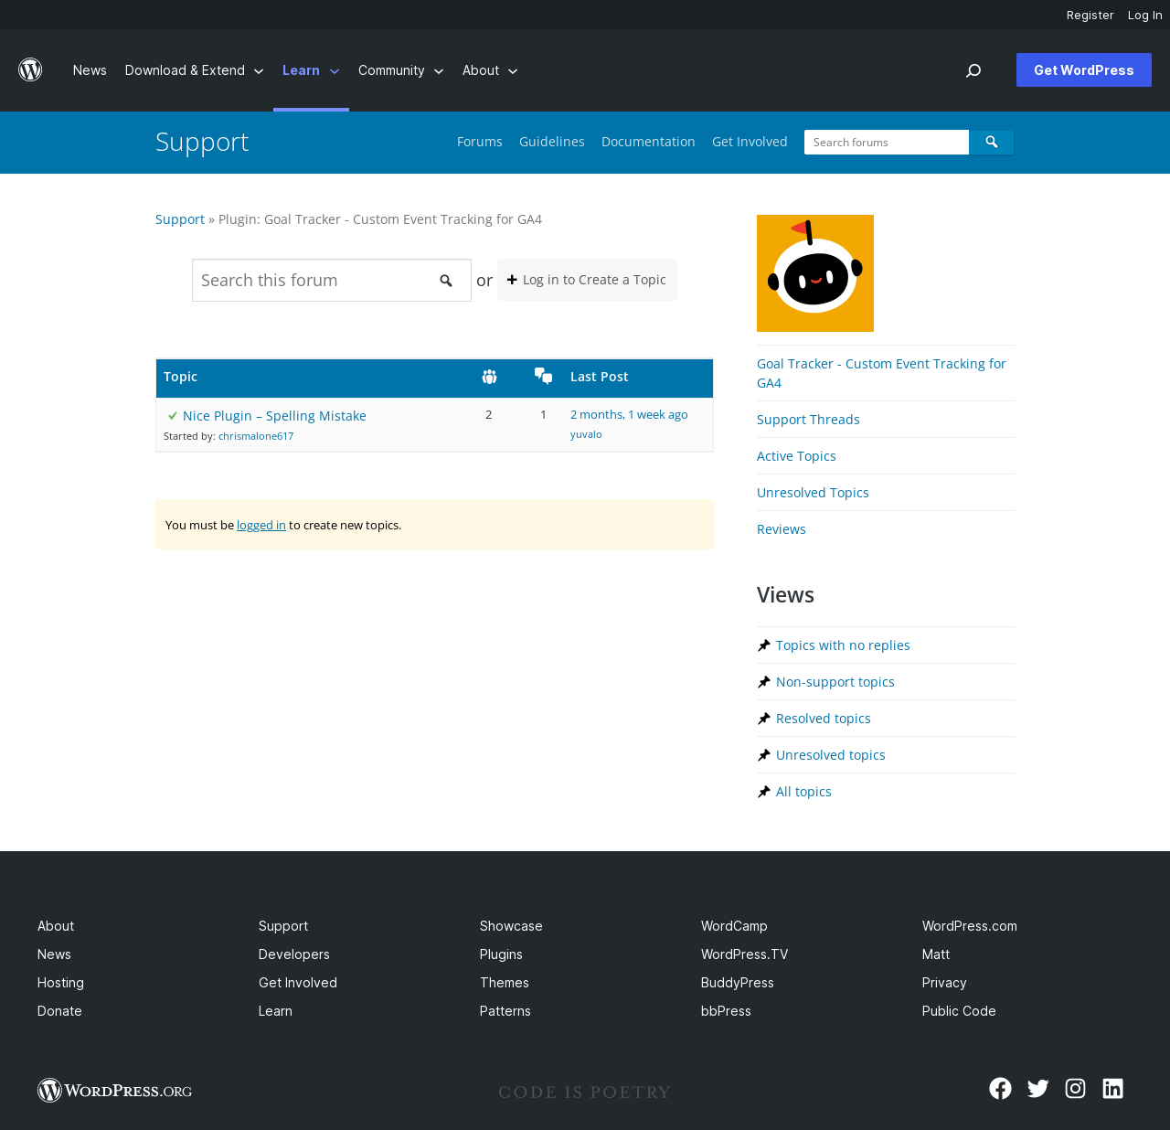Open the Instagram icon in footer

pyautogui.click(x=1075, y=1088)
